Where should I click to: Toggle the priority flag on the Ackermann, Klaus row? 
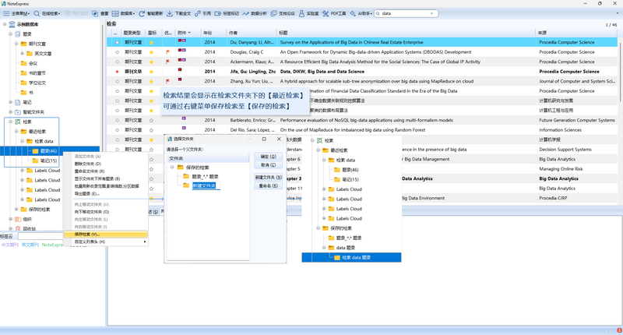(x=167, y=62)
